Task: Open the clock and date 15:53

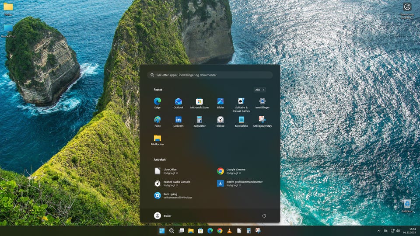Action: pyautogui.click(x=409, y=231)
